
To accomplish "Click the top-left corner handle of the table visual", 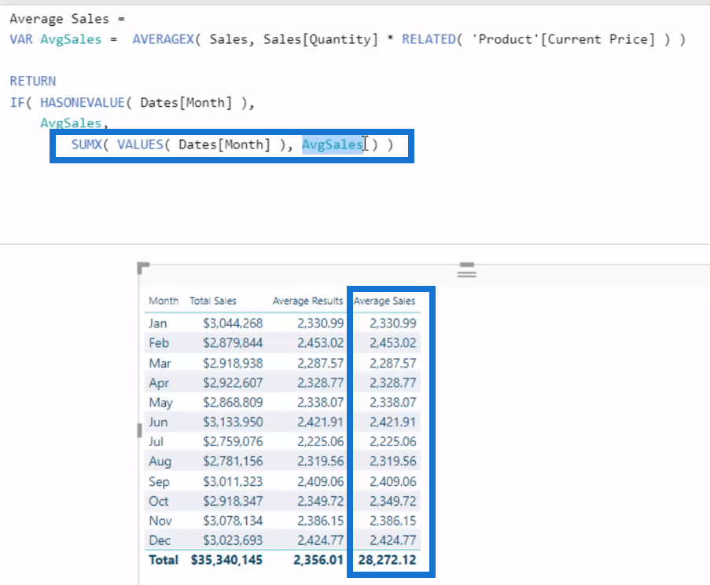I will coord(142,268).
